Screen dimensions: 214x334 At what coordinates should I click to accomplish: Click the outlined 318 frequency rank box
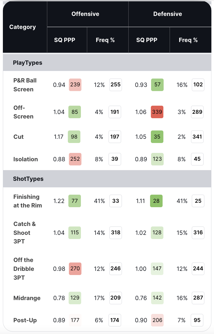(115, 232)
